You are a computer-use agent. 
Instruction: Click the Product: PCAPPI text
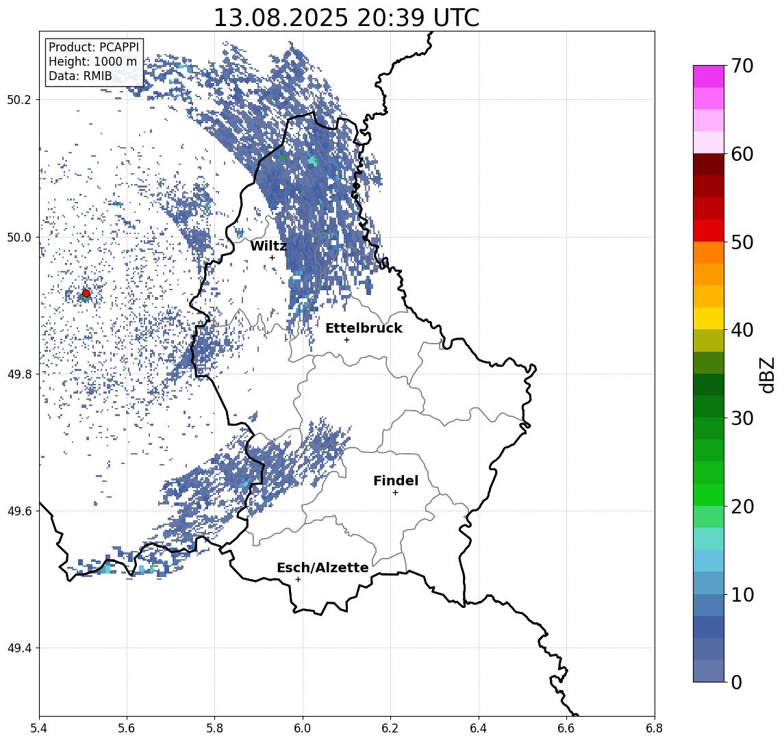94,47
